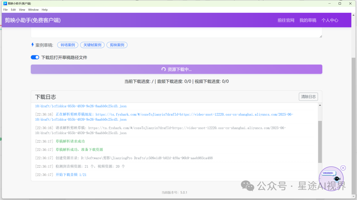The width and height of the screenshot is (357, 200).
Task: Click the page scrollbar down arrow
Action: 353,197
